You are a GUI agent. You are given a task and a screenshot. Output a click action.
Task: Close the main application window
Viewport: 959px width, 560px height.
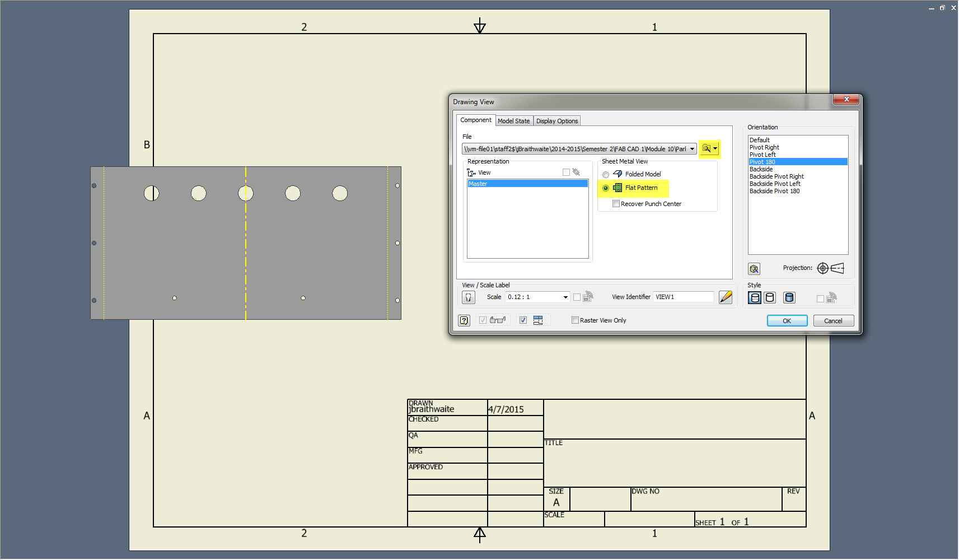pyautogui.click(x=953, y=8)
